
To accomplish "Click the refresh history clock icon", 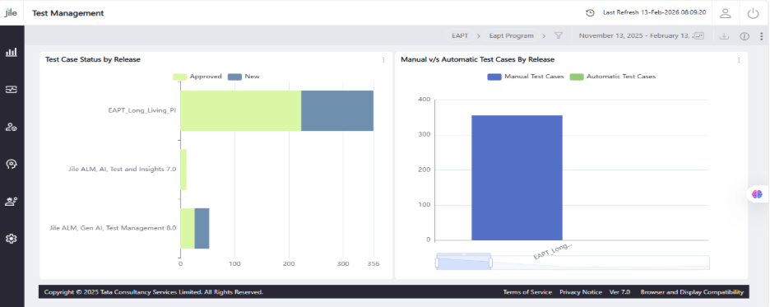I will click(x=591, y=13).
